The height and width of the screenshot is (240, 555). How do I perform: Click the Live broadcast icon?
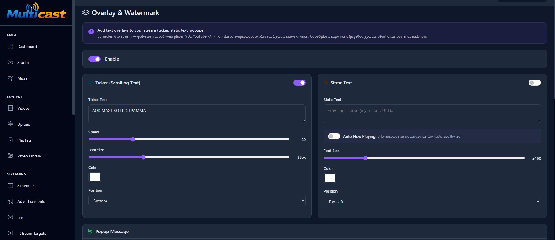[10, 217]
